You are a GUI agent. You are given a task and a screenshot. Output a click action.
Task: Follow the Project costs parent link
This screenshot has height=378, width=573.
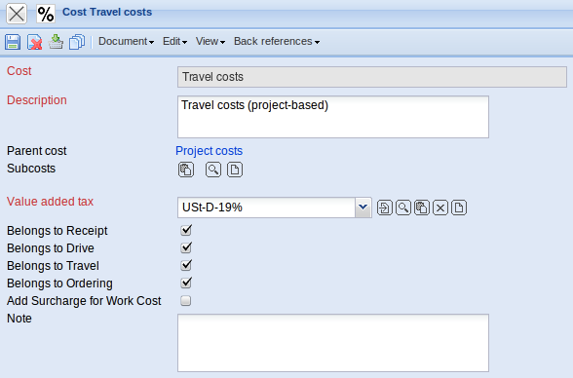coord(209,151)
